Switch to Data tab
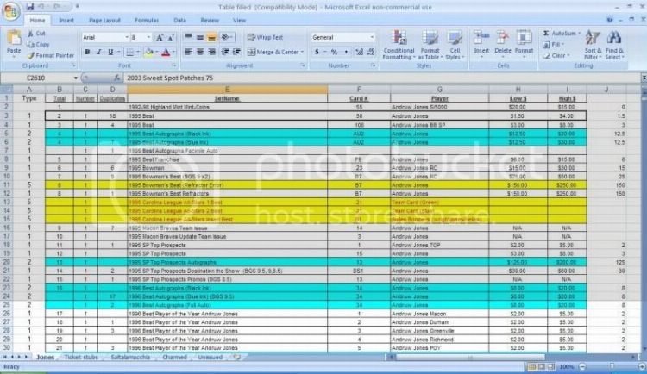 (179, 20)
